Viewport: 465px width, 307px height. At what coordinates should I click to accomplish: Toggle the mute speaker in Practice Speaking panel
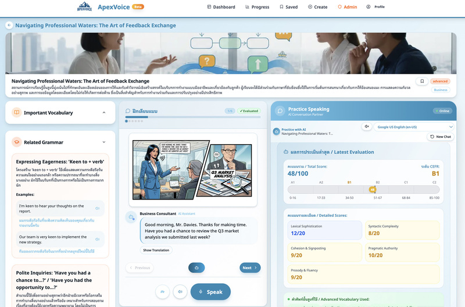(366, 126)
